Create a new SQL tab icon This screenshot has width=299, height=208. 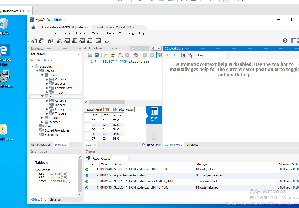(x=34, y=40)
